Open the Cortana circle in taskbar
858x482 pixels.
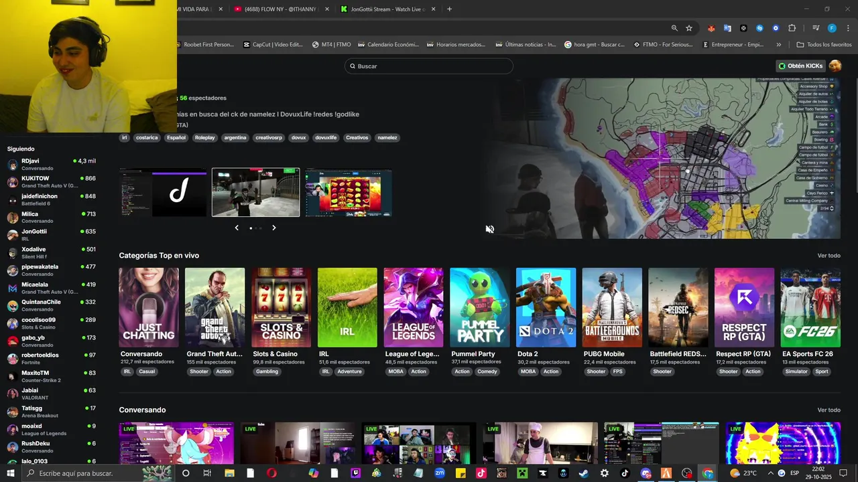(186, 473)
